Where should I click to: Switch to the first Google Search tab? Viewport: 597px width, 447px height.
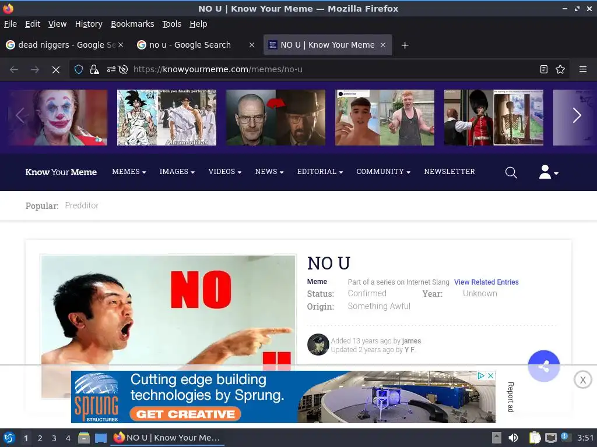coord(61,45)
